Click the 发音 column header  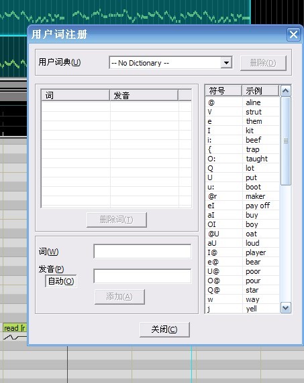point(144,95)
